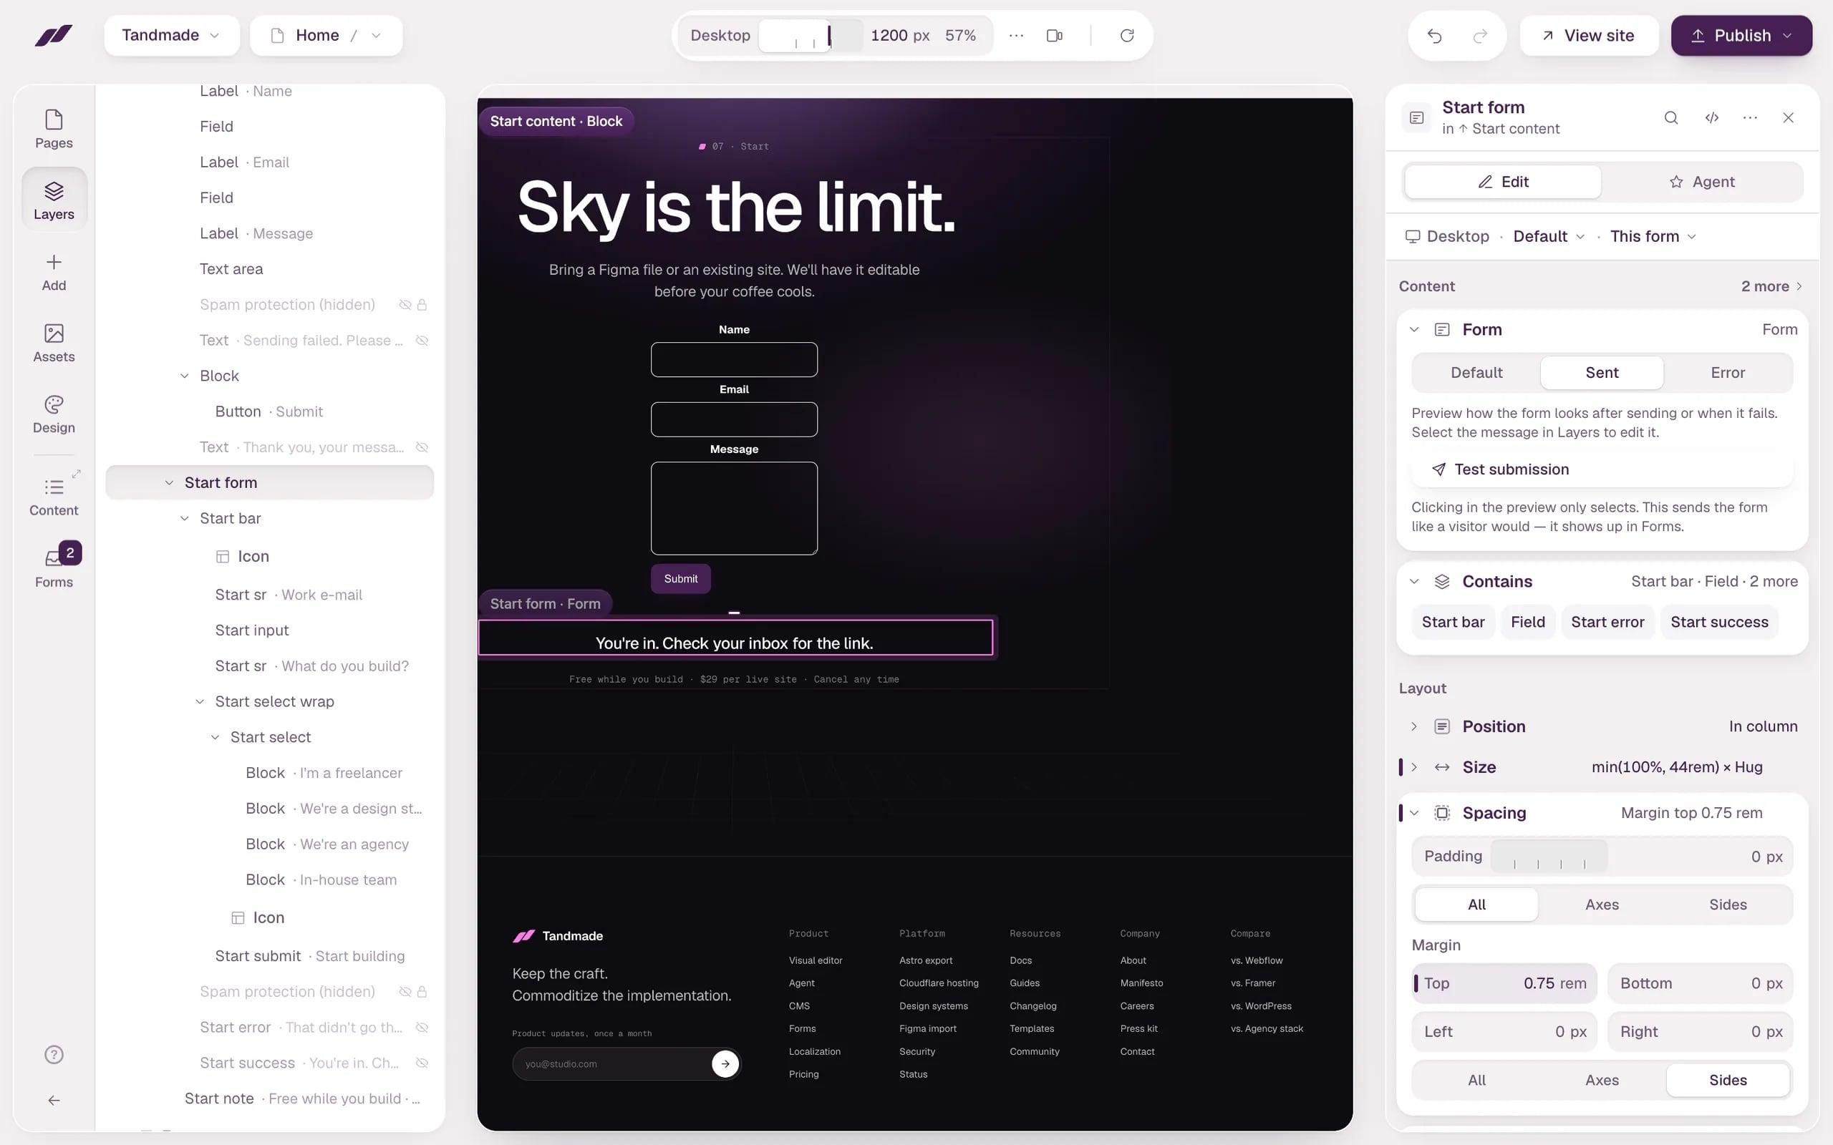Expand the Position section

[1413, 726]
